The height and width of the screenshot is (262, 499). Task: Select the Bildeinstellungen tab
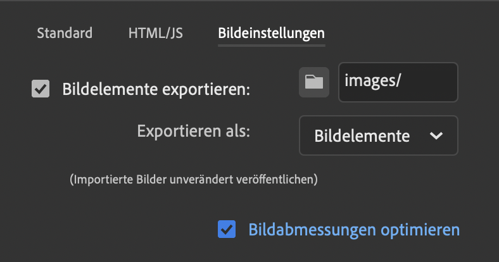(x=271, y=34)
